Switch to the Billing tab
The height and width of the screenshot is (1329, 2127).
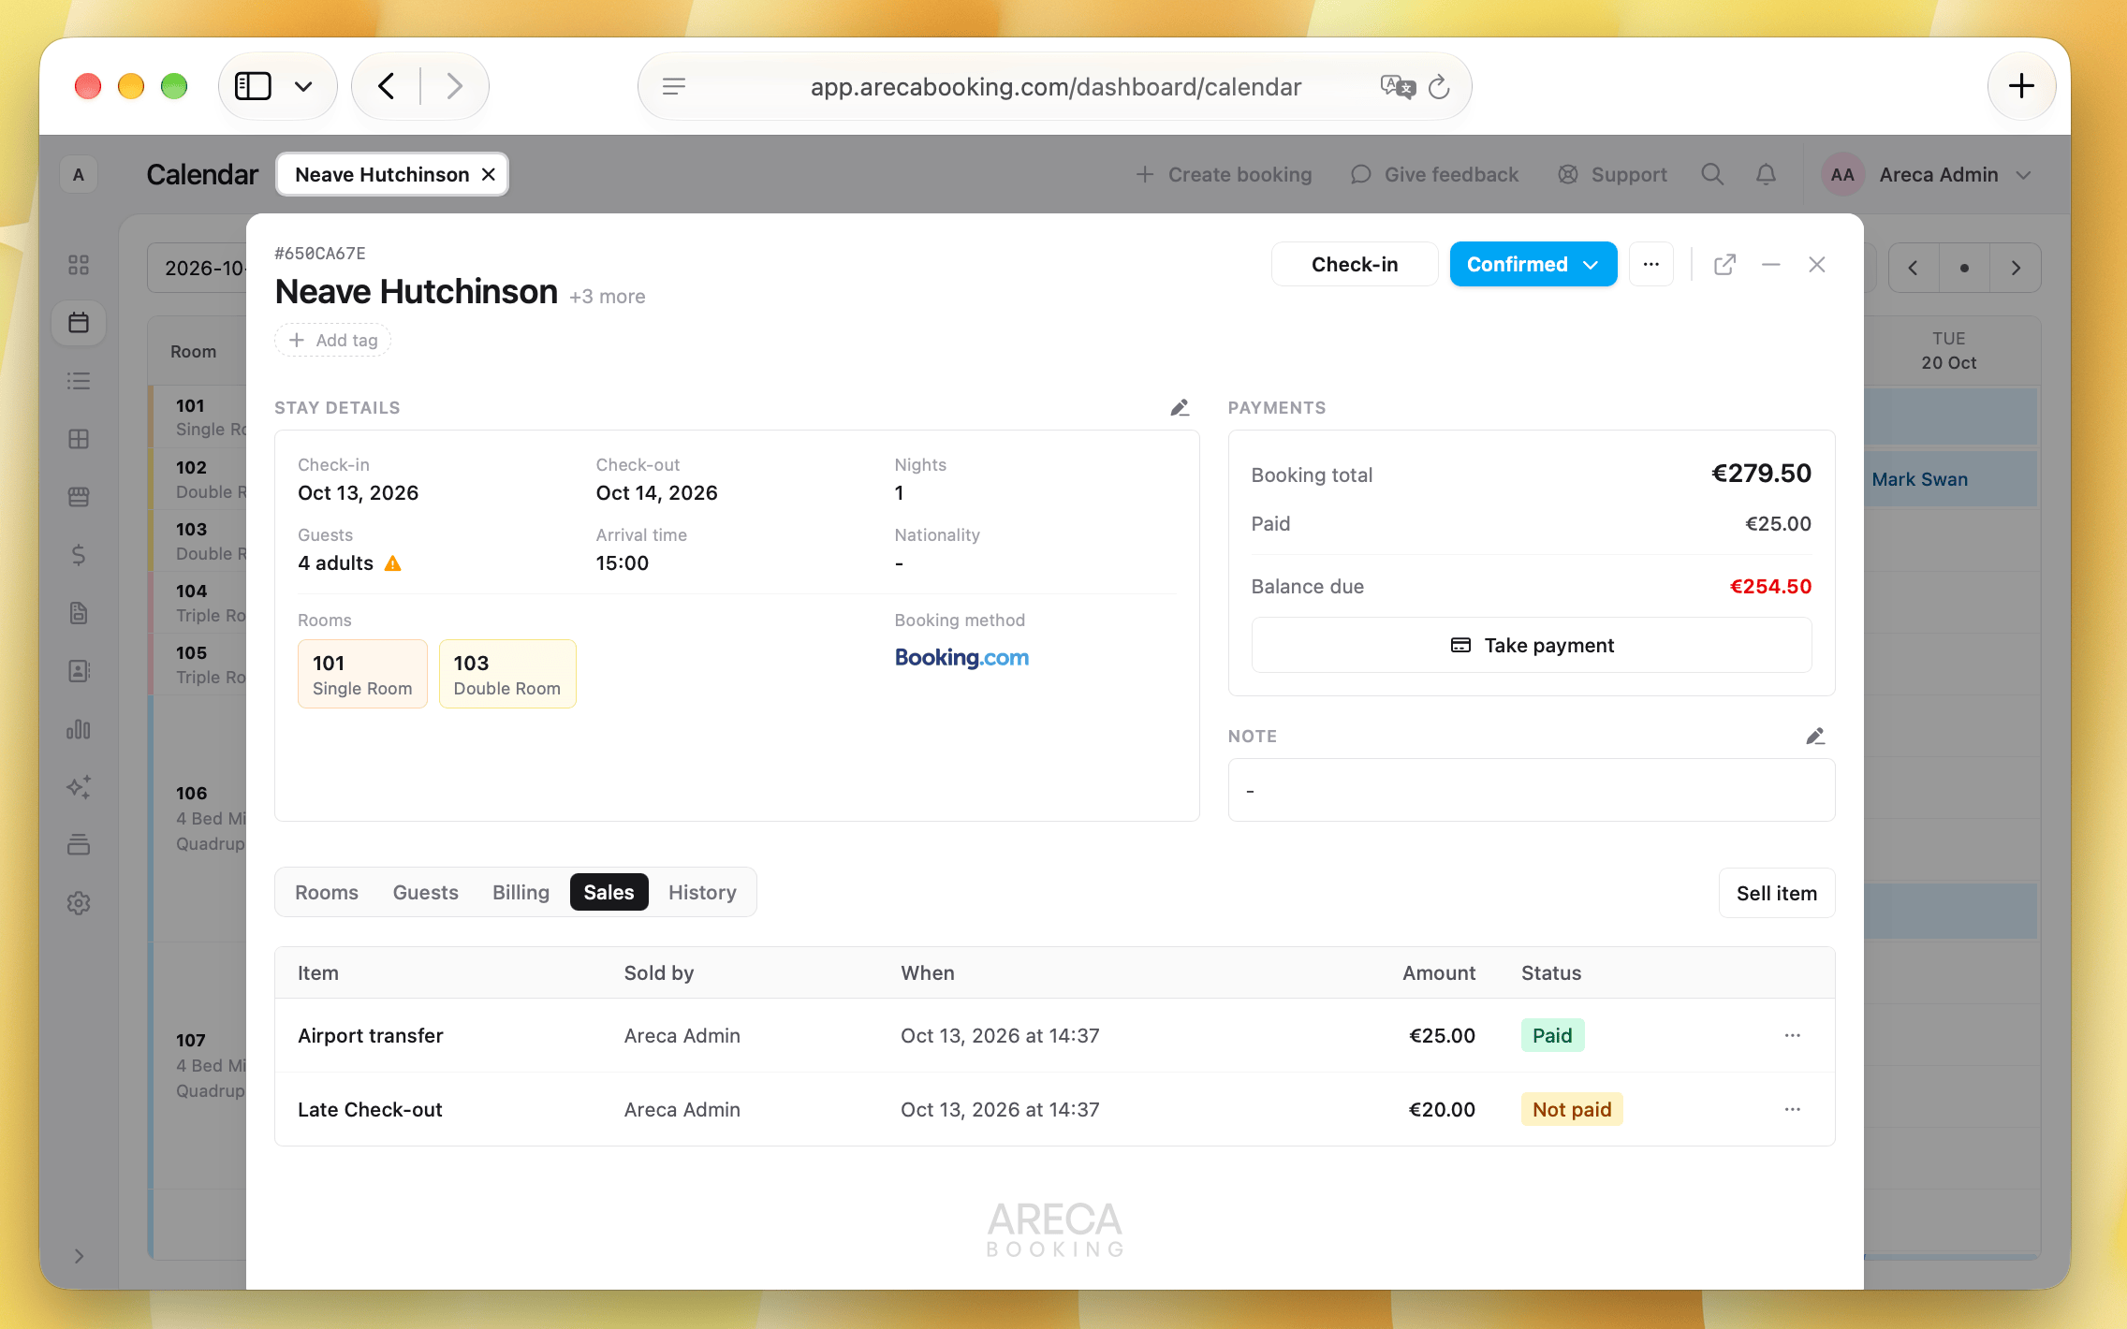pos(521,893)
